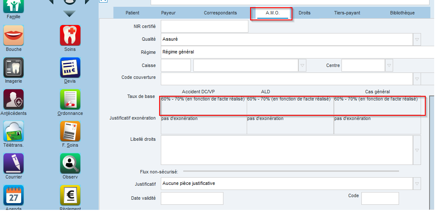The height and width of the screenshot is (212, 435).
Task: Switch to the Payeur tab
Action: [x=168, y=13]
